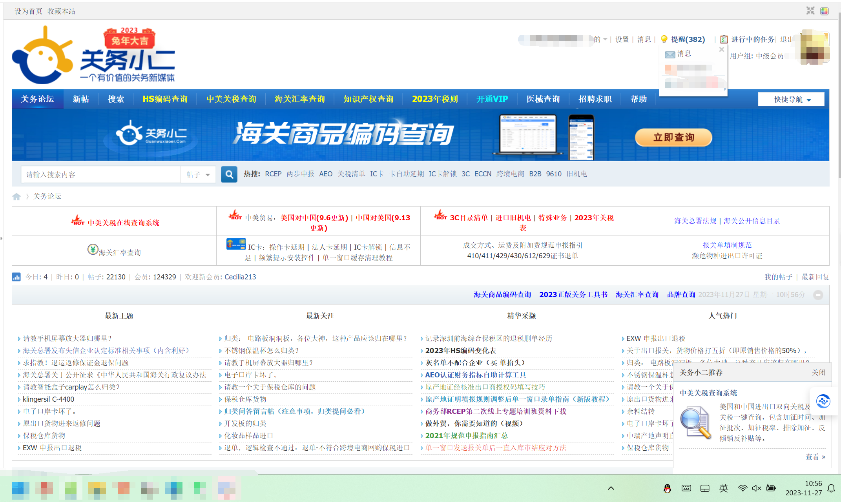
Task: Click 我的帖子 link
Action: pyautogui.click(x=779, y=277)
